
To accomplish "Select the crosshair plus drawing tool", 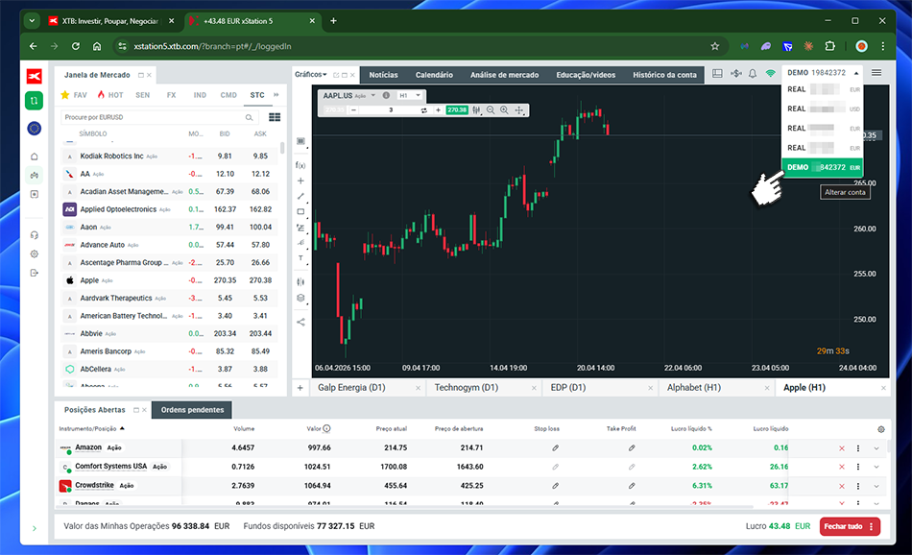I will pyautogui.click(x=300, y=181).
